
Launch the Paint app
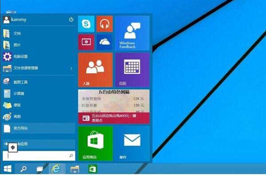(x=39, y=117)
